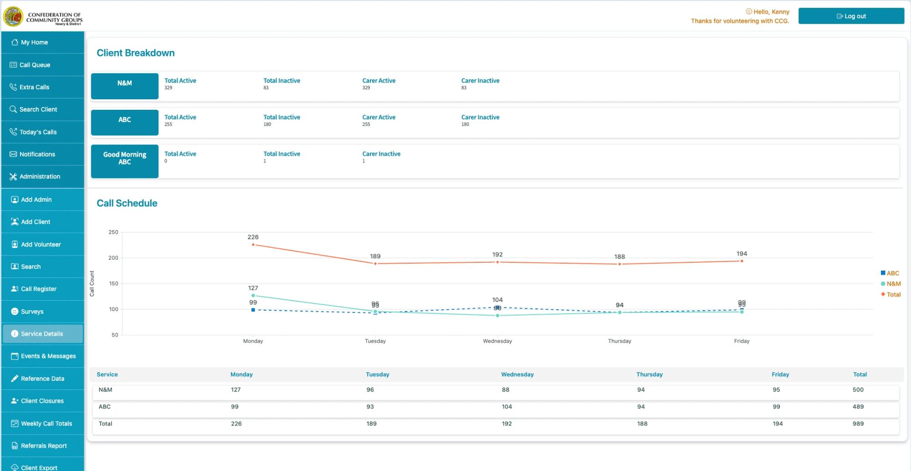Screen dimensions: 911x471
Task: Click the Notifications envelope icon
Action: pyautogui.click(x=13, y=154)
